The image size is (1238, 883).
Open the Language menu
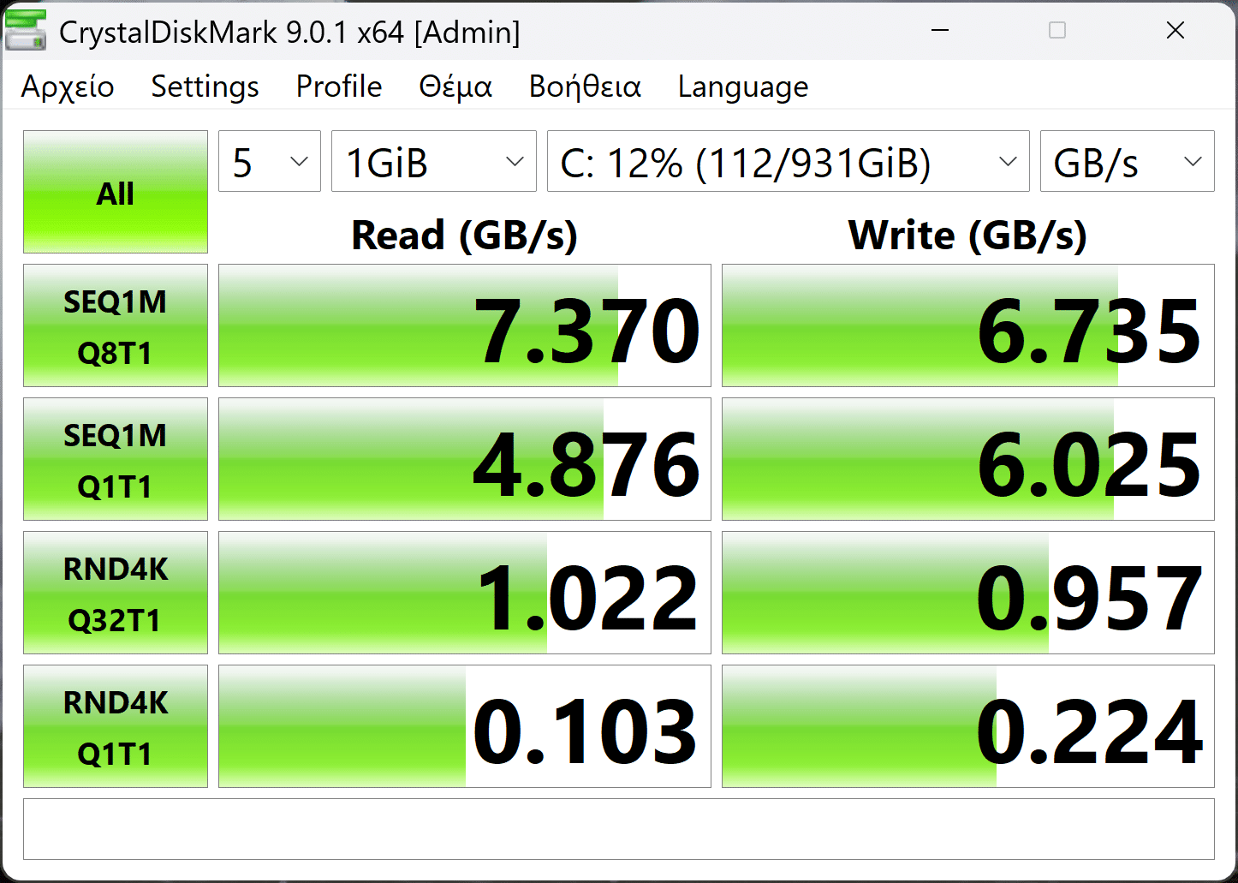(x=743, y=87)
